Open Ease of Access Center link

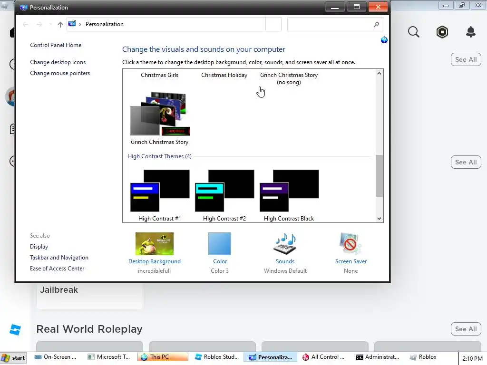tap(57, 268)
